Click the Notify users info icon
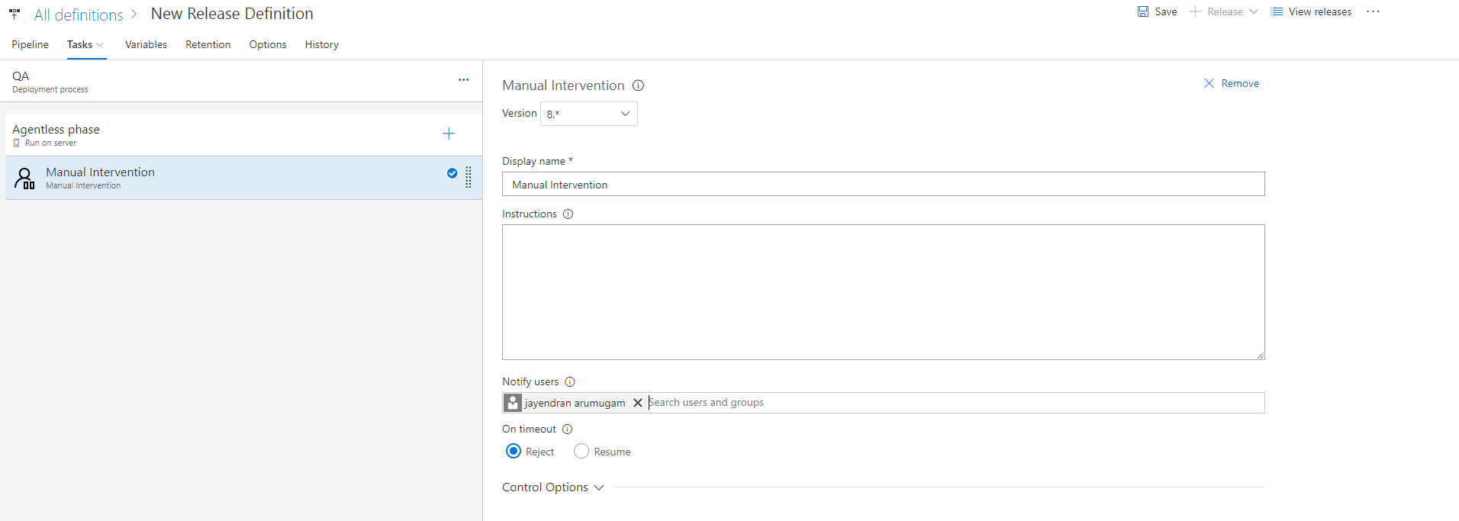The image size is (1459, 521). point(569,382)
